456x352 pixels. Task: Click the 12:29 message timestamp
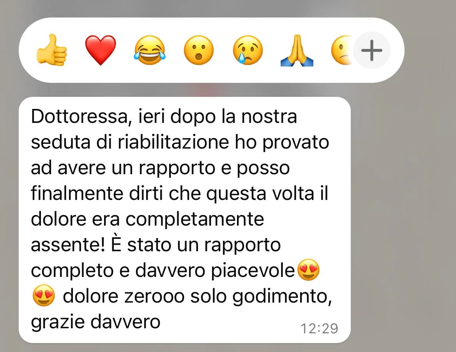coord(319,329)
